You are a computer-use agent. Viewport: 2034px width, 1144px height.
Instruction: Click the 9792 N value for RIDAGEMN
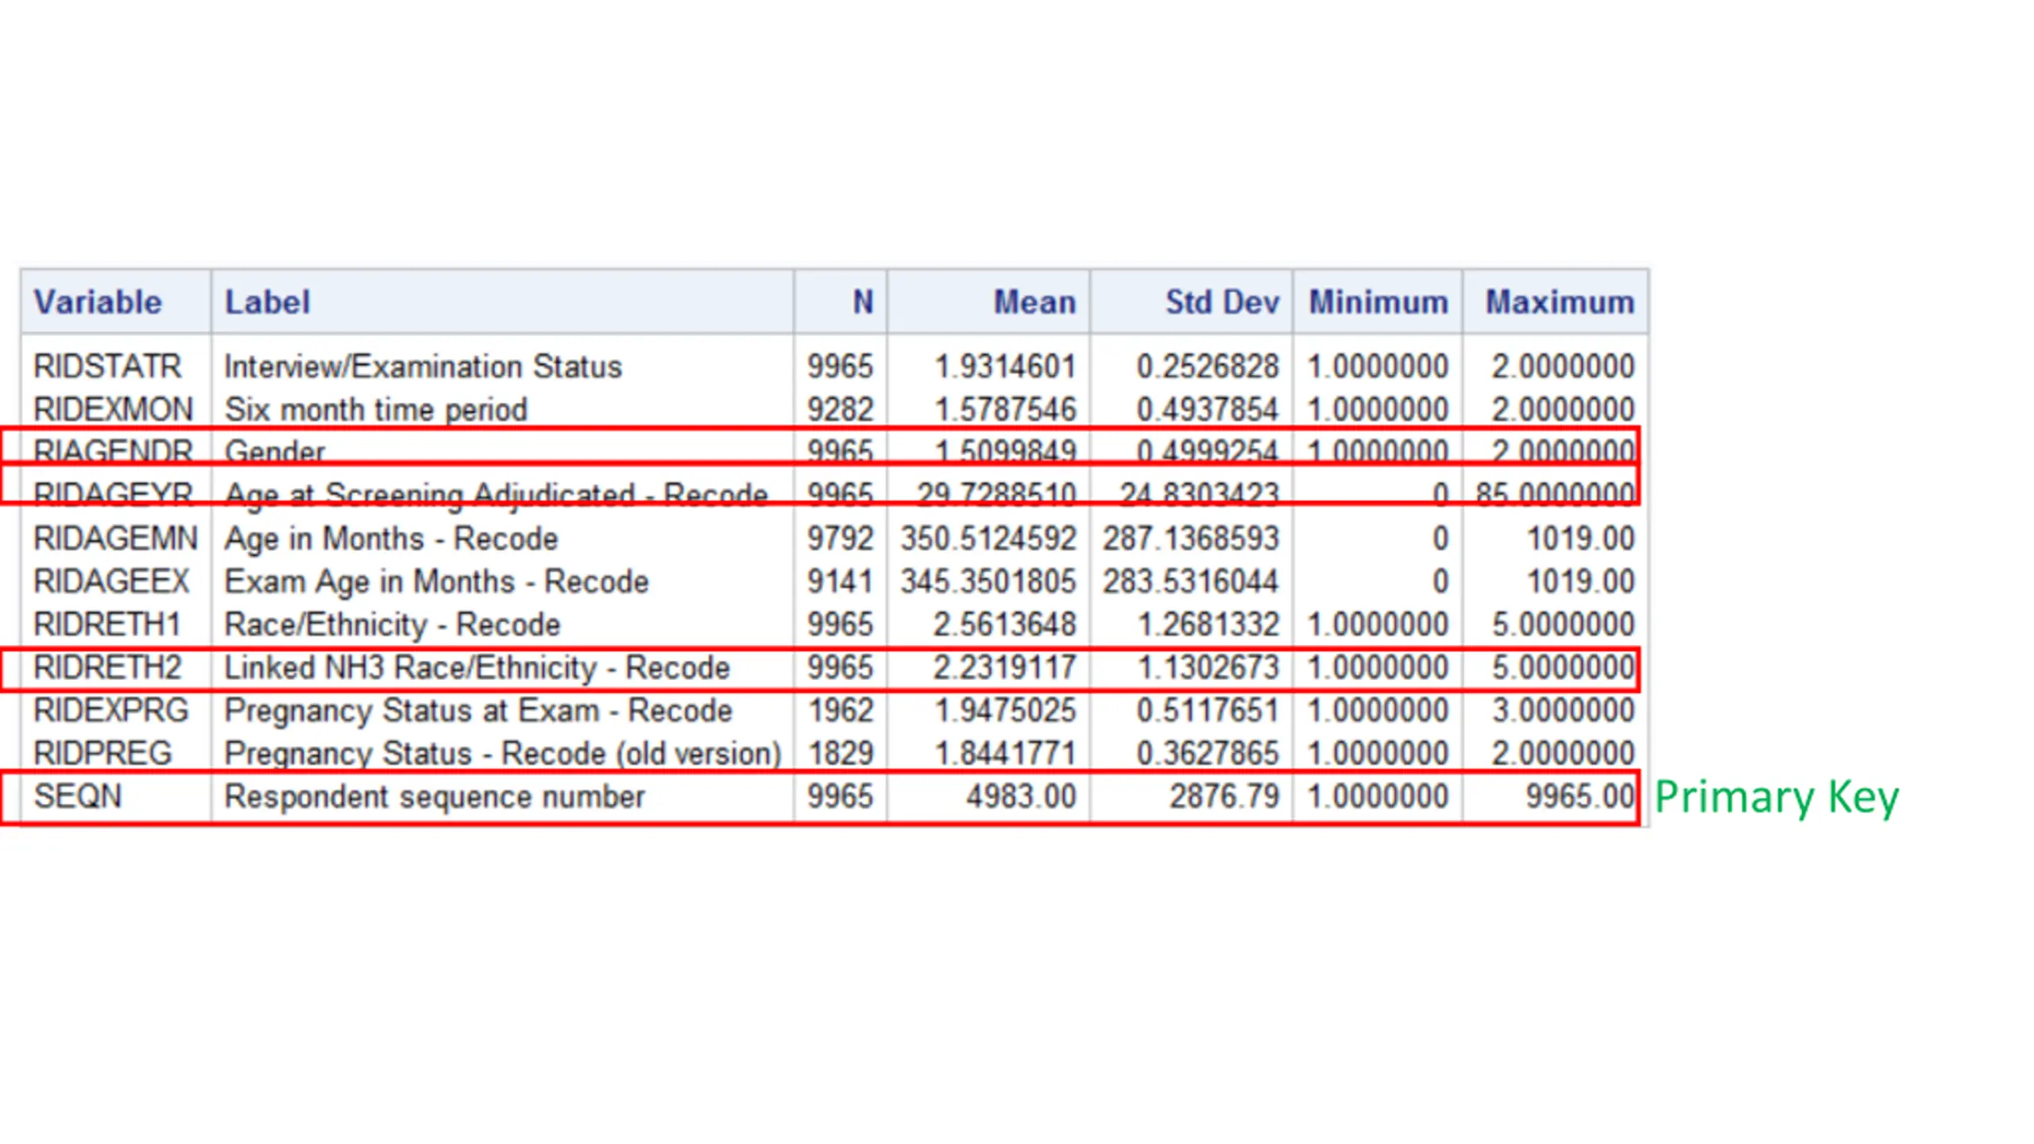[x=841, y=539]
